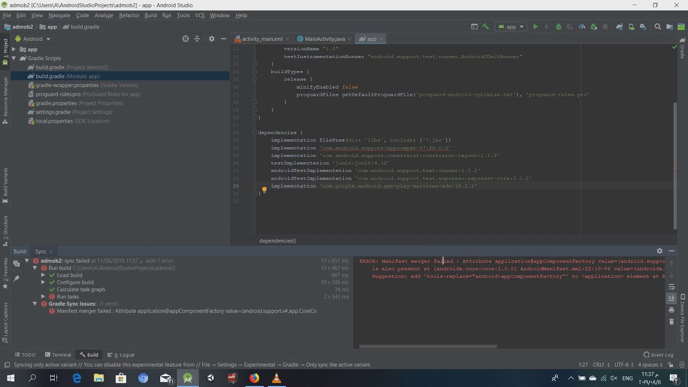This screenshot has width=688, height=387.
Task: Toggle soft-wrap icon in build output
Action: 671,287
